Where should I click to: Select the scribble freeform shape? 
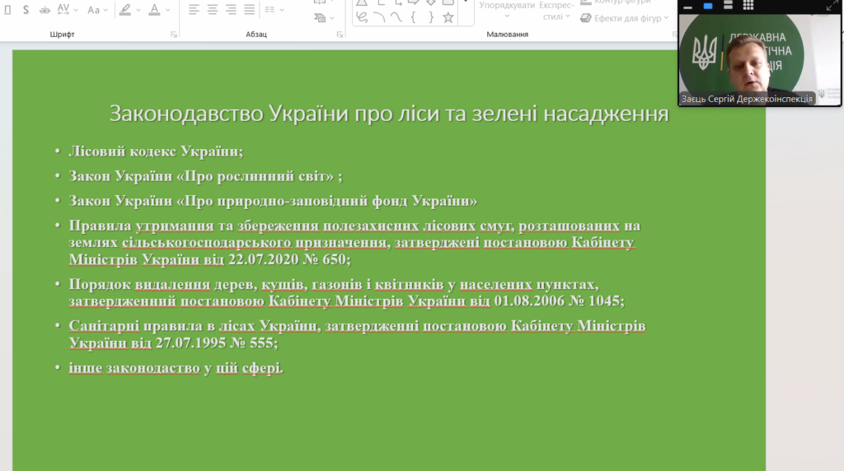point(361,16)
